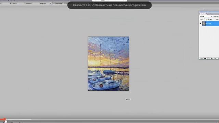Click the video progress bar
219x123 pixels.
point(109,120)
